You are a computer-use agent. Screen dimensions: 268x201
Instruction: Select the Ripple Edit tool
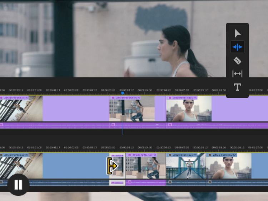[237, 47]
